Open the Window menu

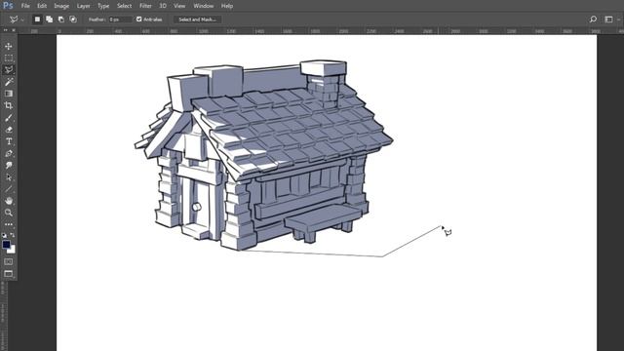[x=204, y=6]
